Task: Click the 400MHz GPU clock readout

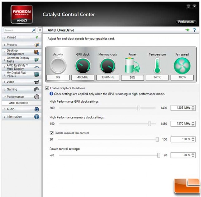Action: [x=83, y=77]
